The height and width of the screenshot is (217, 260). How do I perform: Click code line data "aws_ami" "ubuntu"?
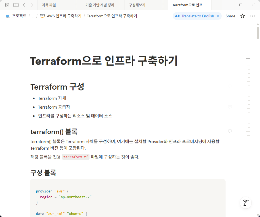tap(61, 214)
